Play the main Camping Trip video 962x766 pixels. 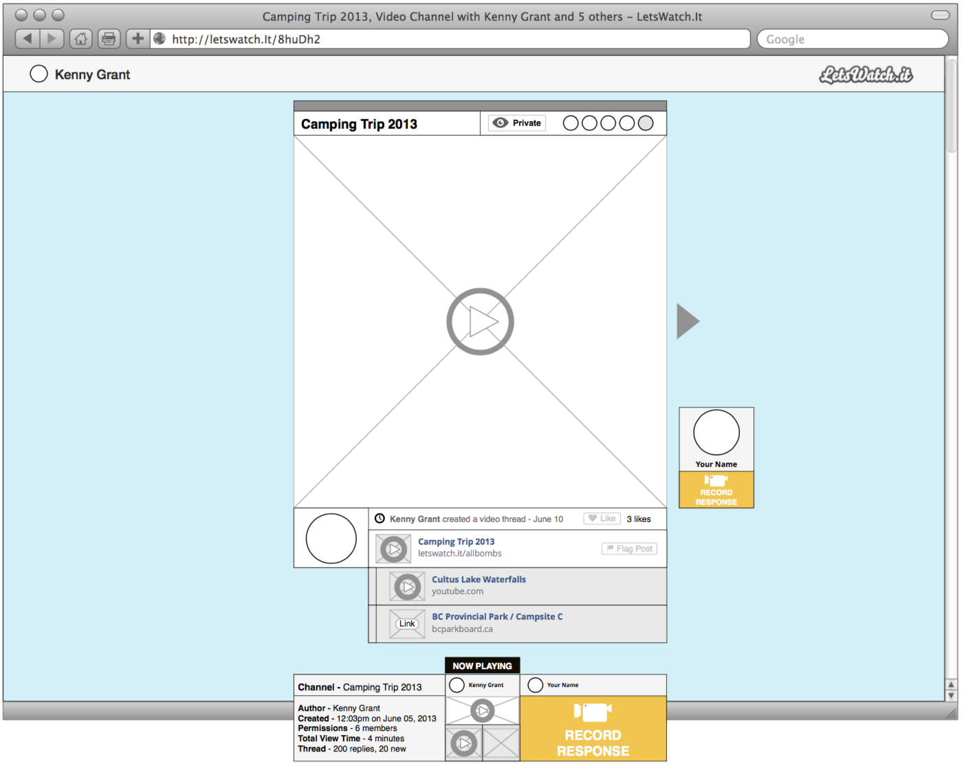tap(480, 321)
